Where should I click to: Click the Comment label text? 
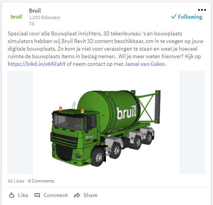pyautogui.click(x=56, y=195)
